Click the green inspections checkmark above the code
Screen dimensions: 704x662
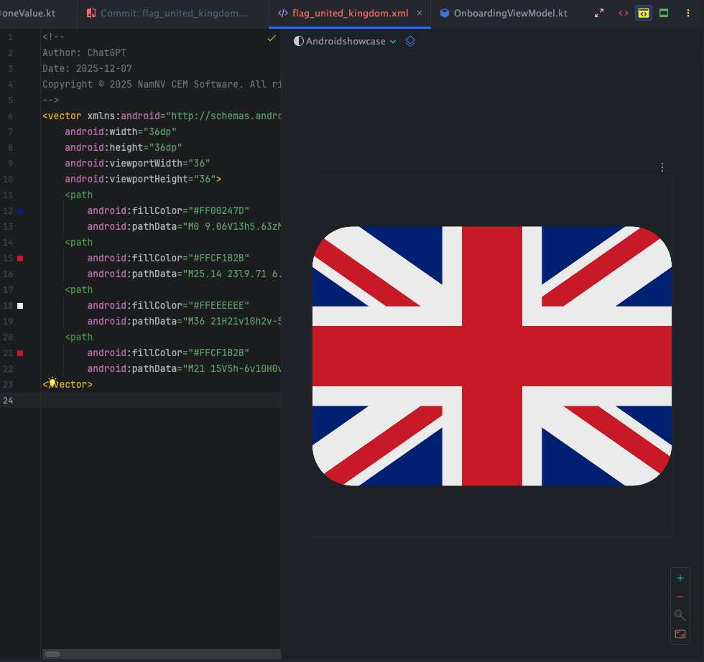pyautogui.click(x=272, y=39)
